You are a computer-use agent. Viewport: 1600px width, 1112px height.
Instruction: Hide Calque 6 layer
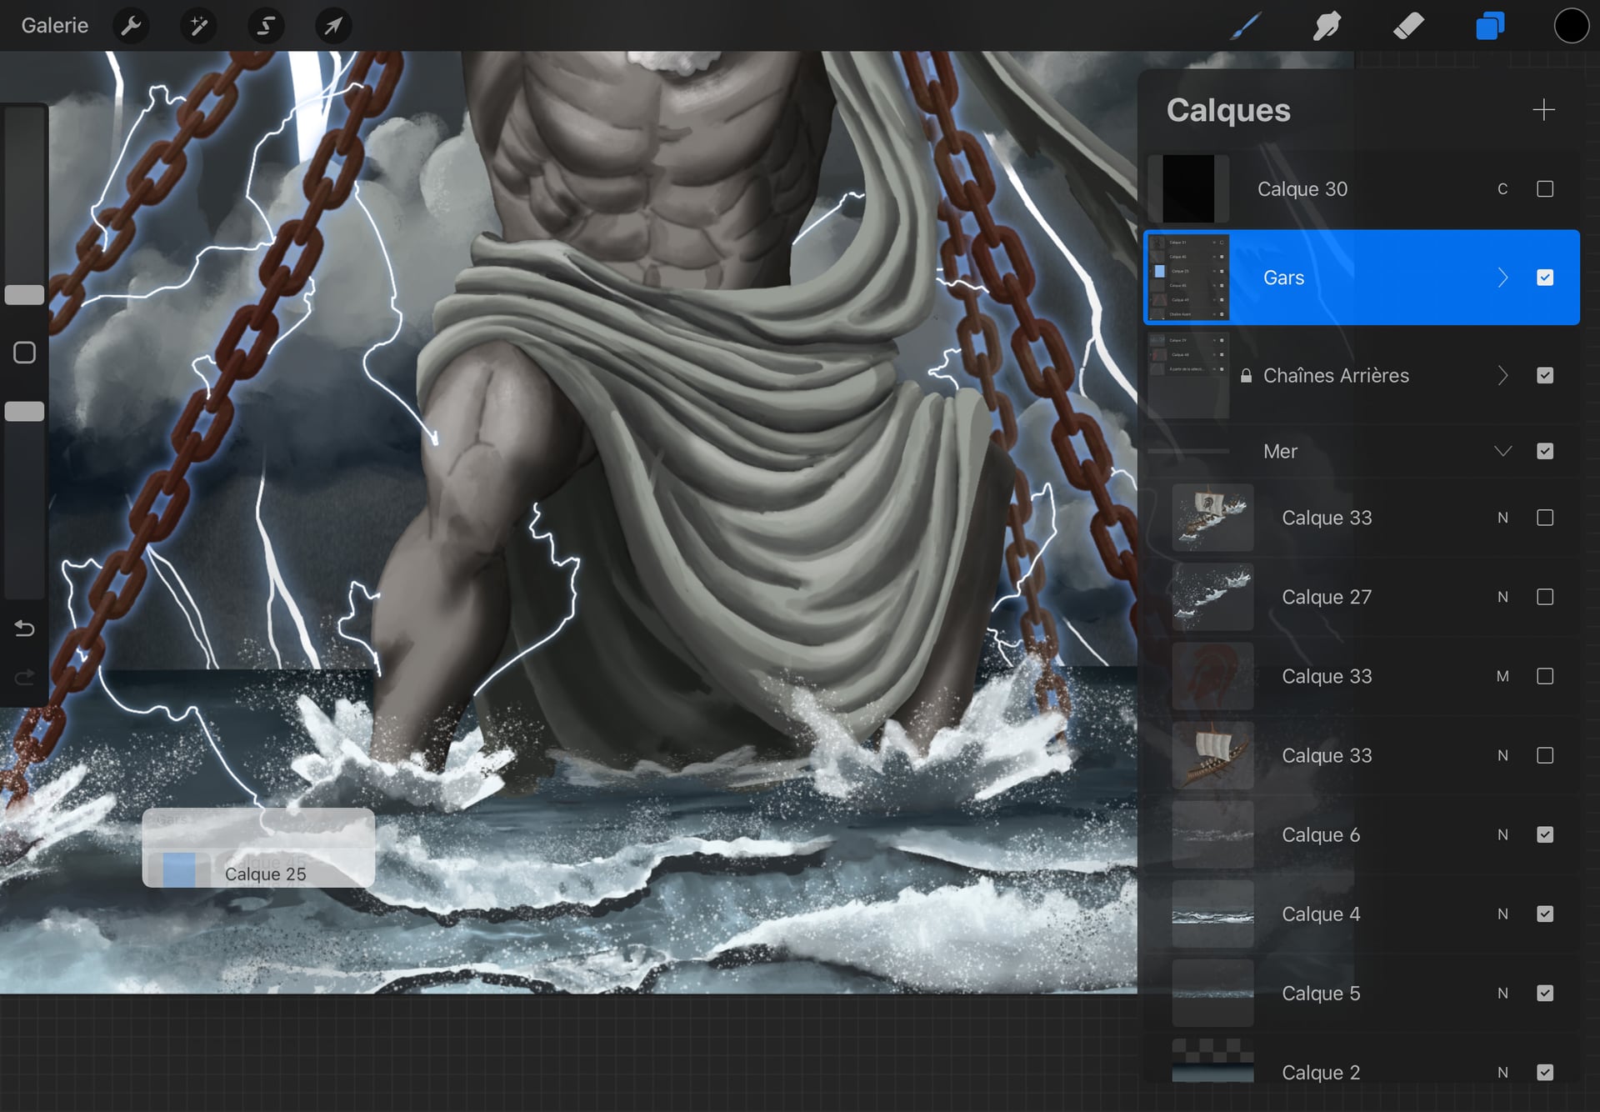(1544, 834)
